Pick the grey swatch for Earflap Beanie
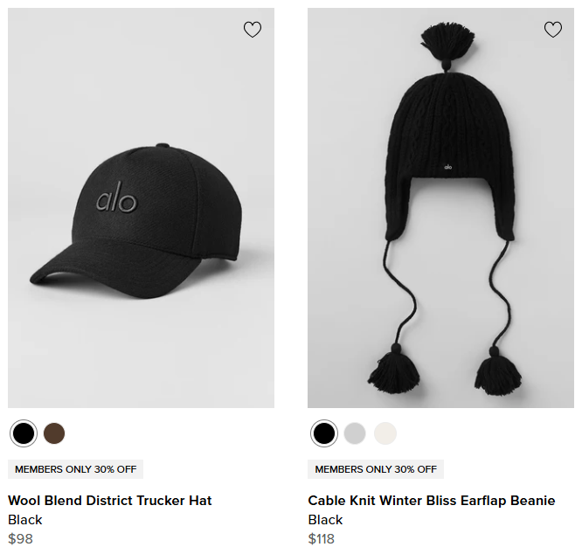Image resolution: width=582 pixels, height=554 pixels. click(x=354, y=433)
